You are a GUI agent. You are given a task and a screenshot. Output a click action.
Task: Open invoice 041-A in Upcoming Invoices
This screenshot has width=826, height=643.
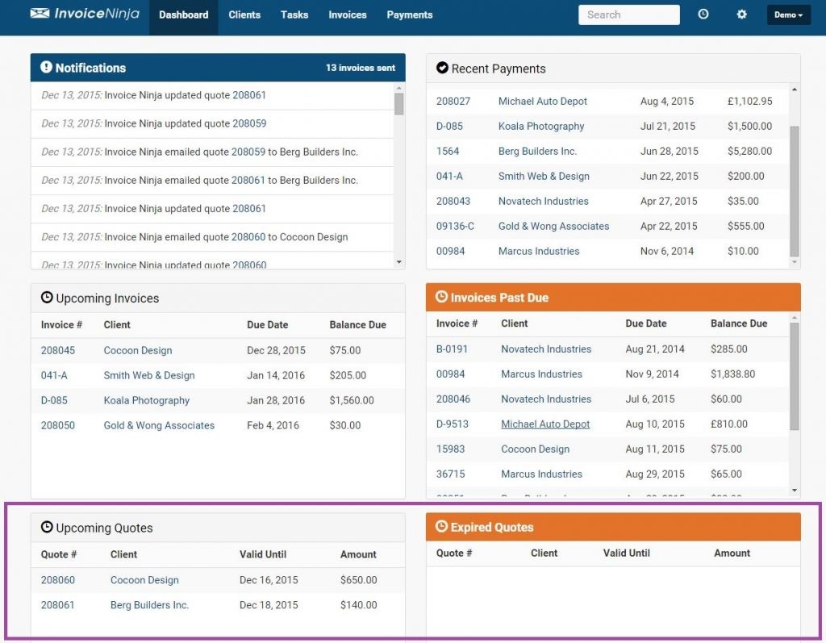(x=54, y=375)
